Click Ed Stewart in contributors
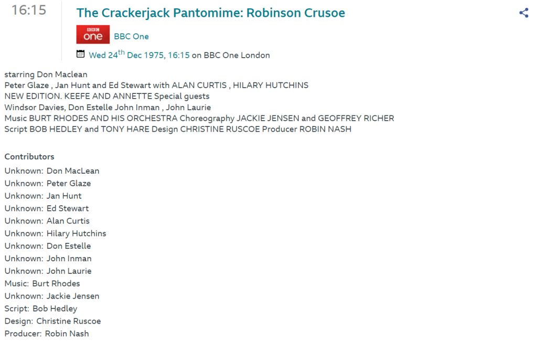Viewport: 537px width, 351px height. click(68, 209)
